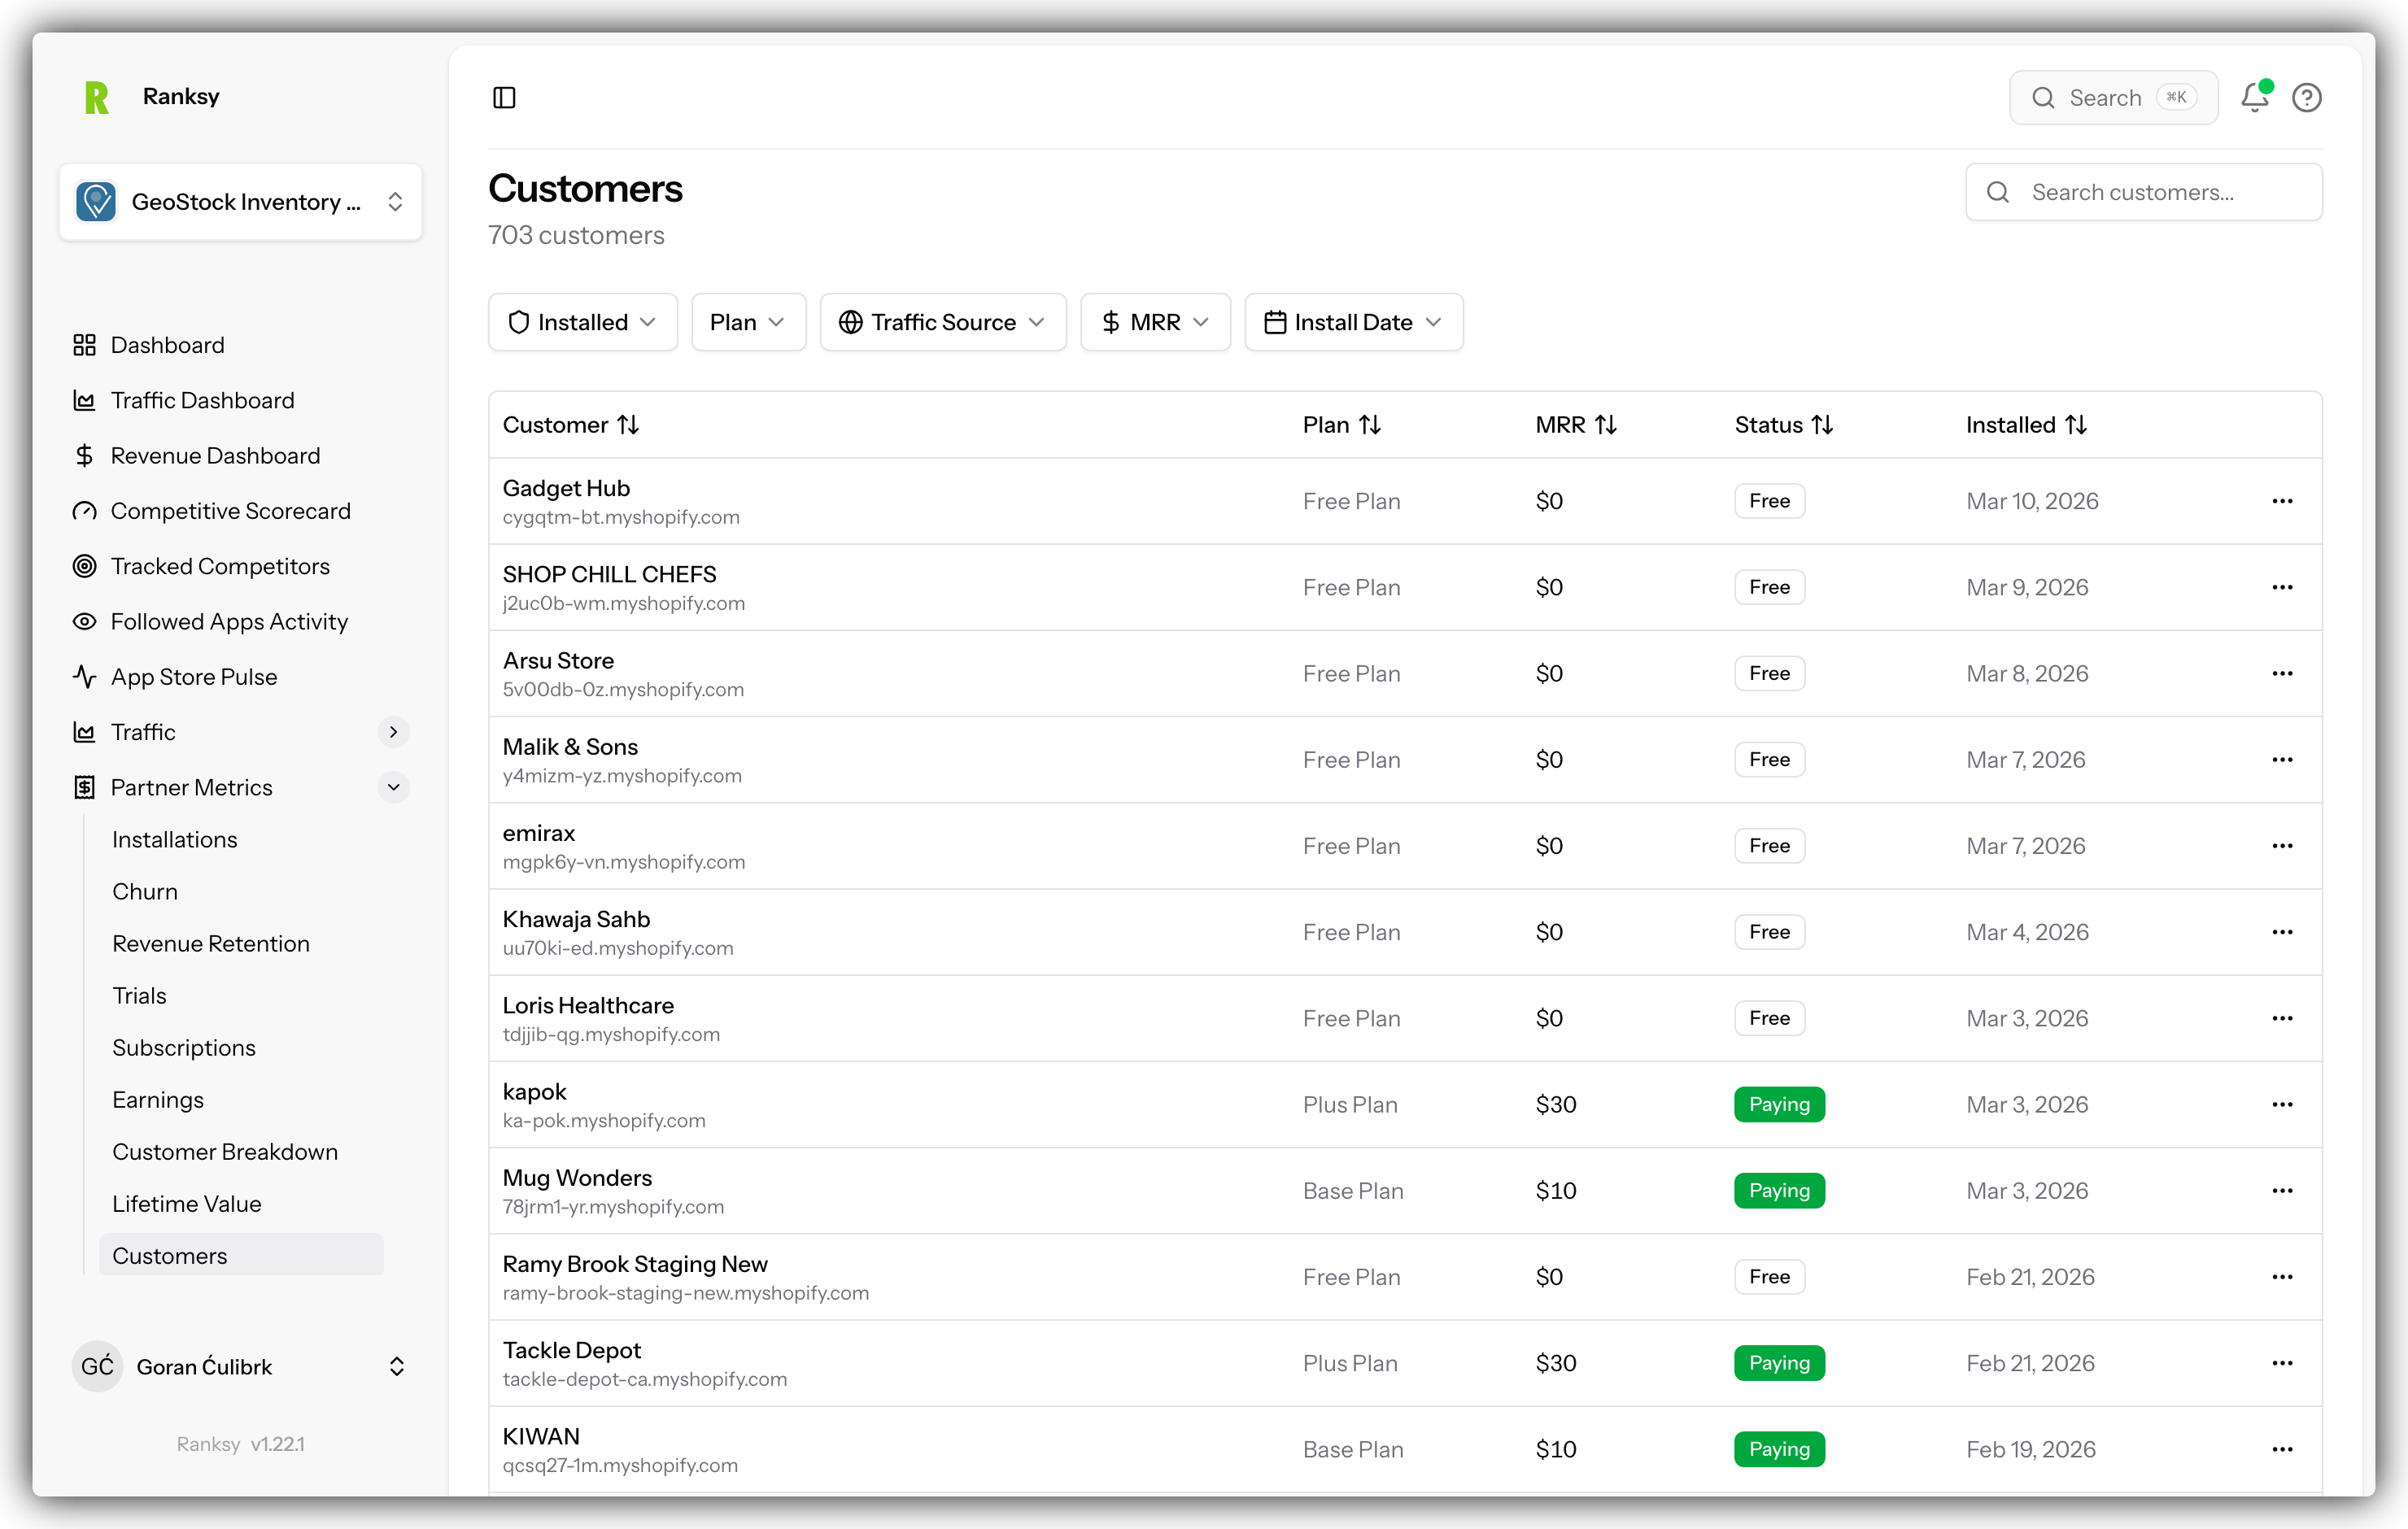Sort table by Customer column
The height and width of the screenshot is (1529, 2408).
coord(571,425)
